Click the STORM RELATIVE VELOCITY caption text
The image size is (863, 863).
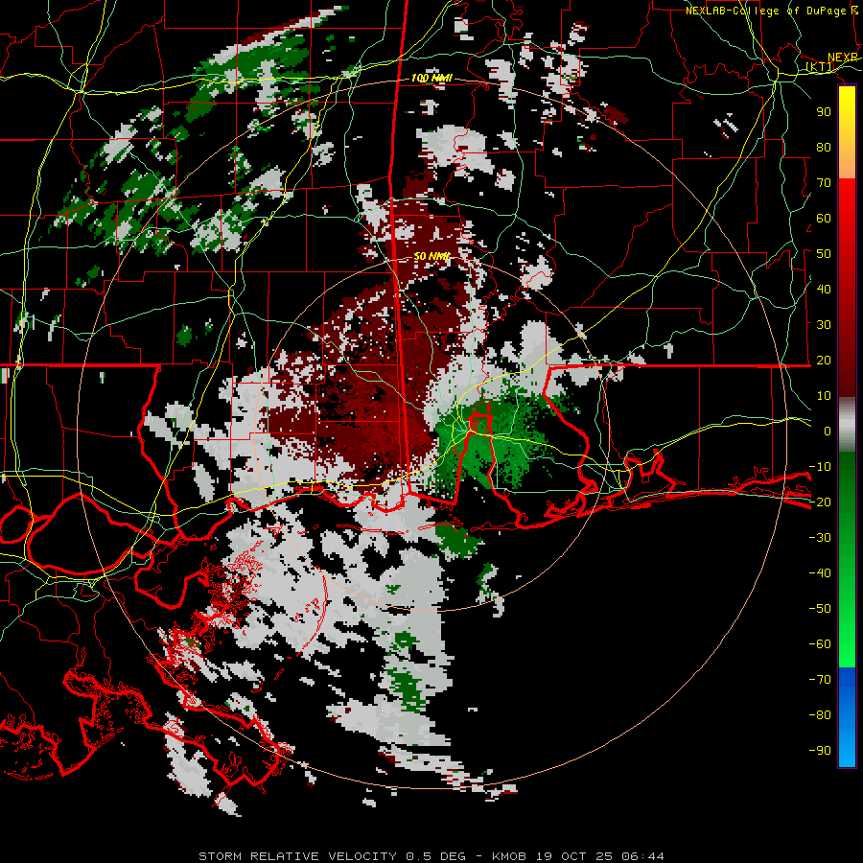tap(300, 856)
